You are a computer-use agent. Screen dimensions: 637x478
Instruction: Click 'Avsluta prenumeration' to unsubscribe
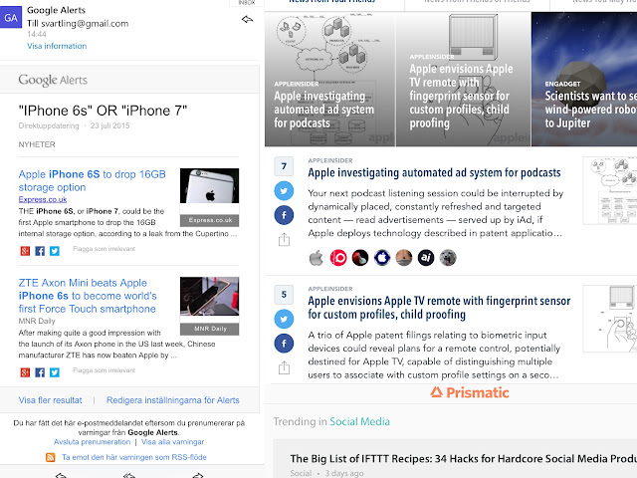(x=93, y=442)
